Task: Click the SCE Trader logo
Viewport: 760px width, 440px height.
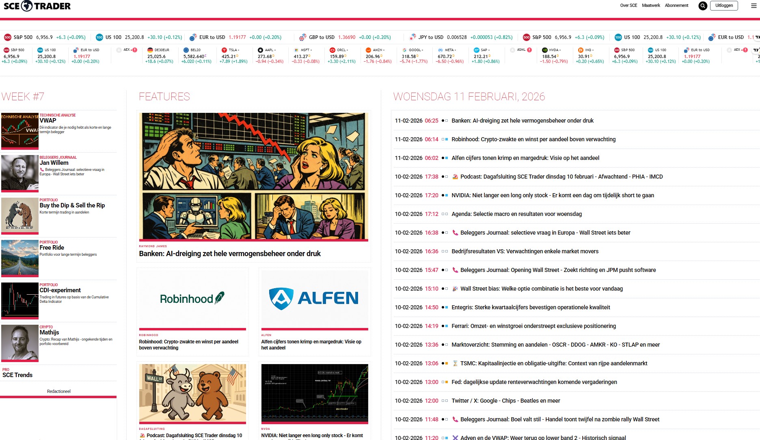Action: click(x=37, y=6)
